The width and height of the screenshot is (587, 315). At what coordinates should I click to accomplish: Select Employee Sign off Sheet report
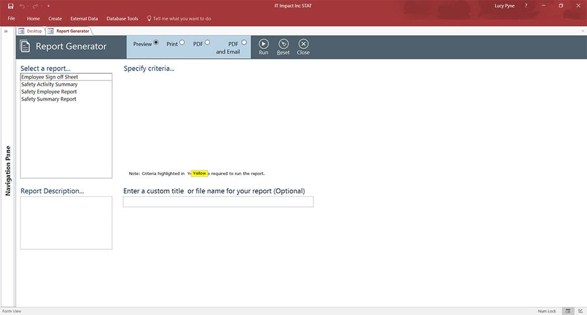click(66, 77)
